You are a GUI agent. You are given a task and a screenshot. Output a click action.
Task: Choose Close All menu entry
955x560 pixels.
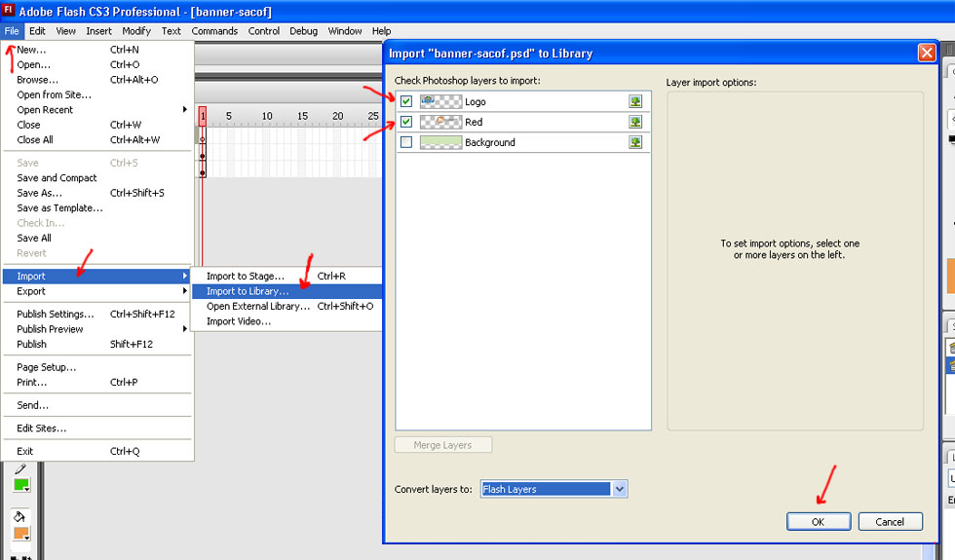pos(97,139)
